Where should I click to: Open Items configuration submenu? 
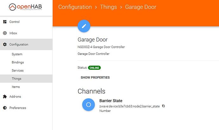click(x=26, y=87)
